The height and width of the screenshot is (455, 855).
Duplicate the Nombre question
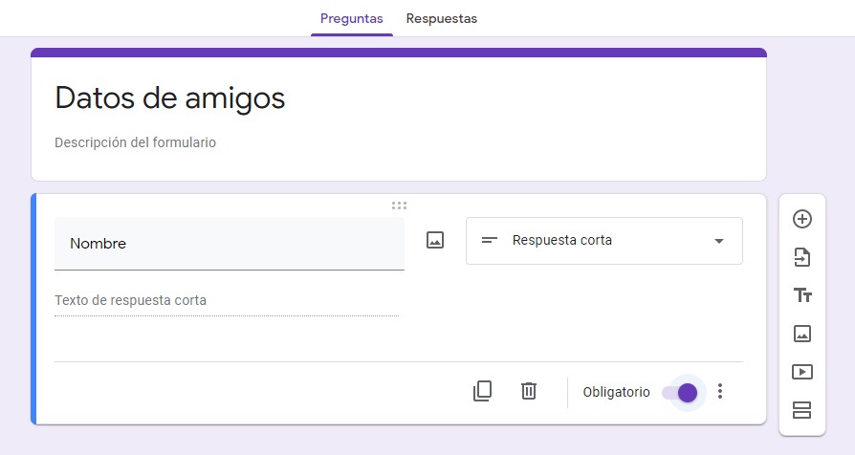482,391
